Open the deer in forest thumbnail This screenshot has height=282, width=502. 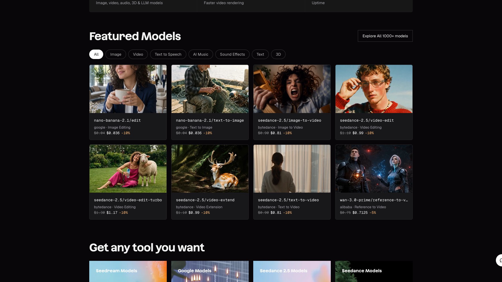(210, 168)
